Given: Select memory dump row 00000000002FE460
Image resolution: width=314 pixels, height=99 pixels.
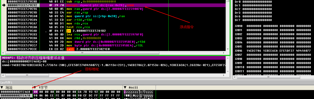Looking at the screenshot, I should click(x=16, y=92).
